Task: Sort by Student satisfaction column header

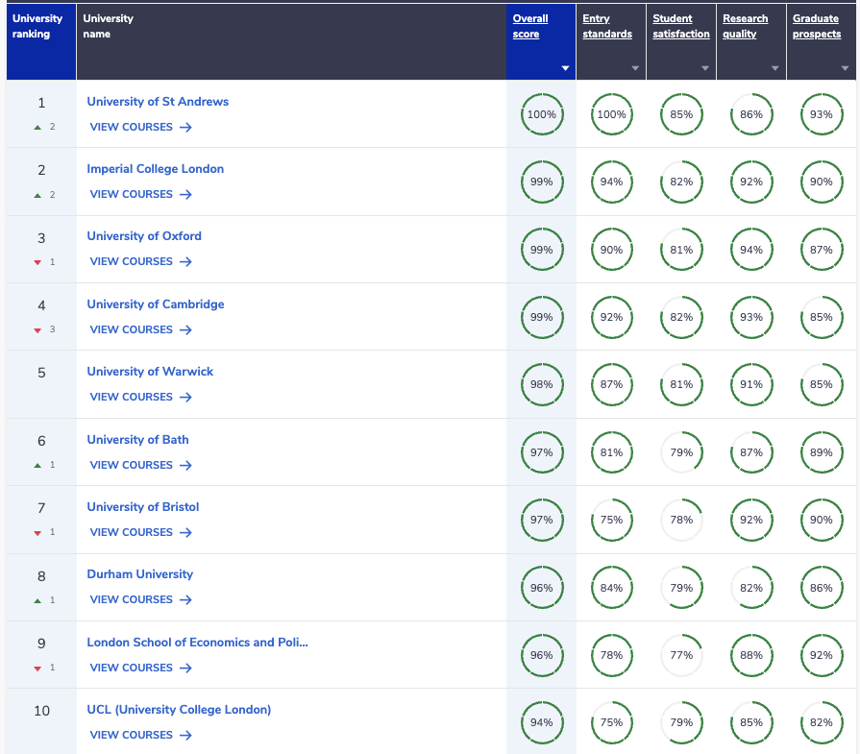Action: [x=680, y=26]
